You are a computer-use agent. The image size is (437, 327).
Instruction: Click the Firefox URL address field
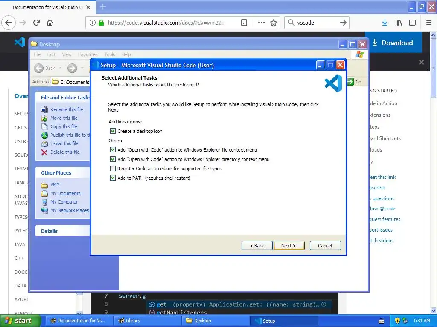(x=165, y=23)
